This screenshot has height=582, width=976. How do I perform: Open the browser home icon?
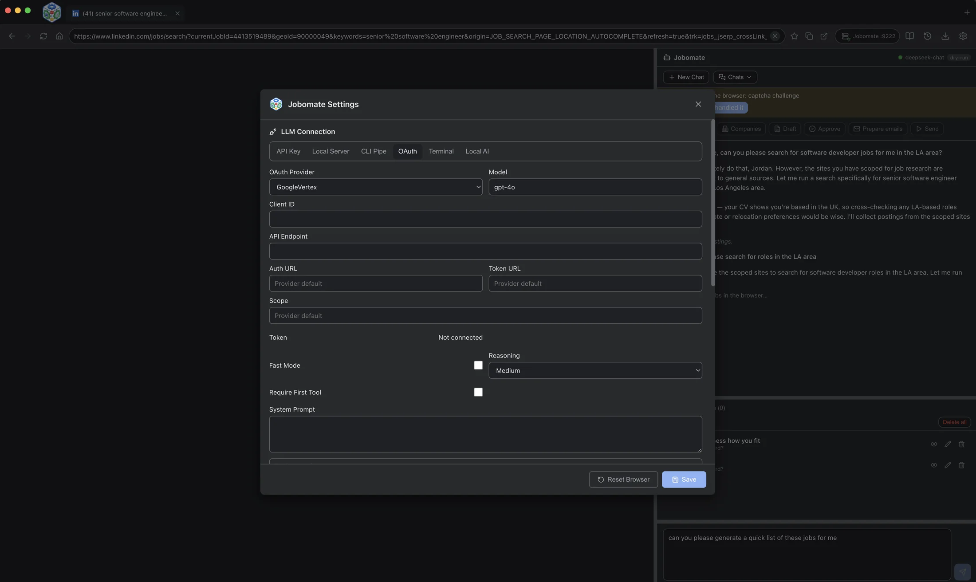click(x=59, y=36)
